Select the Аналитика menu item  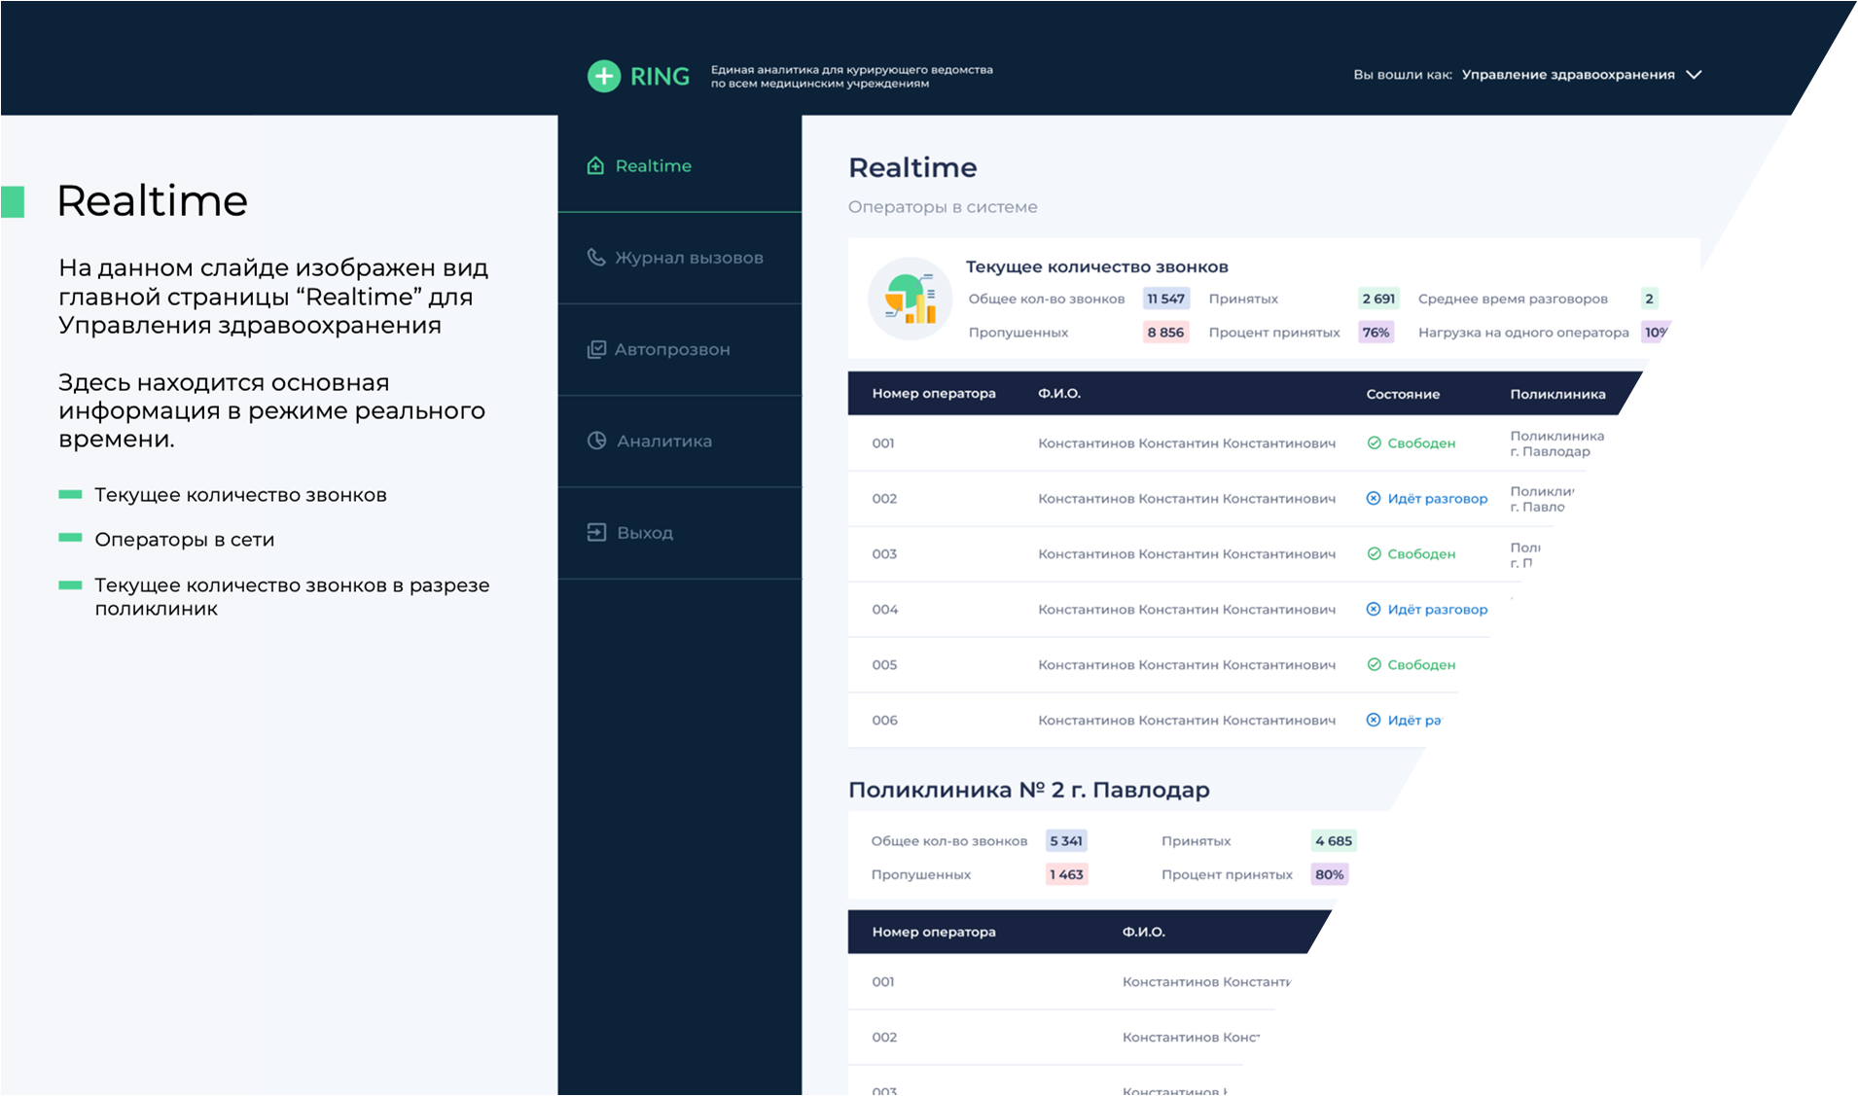[663, 441]
